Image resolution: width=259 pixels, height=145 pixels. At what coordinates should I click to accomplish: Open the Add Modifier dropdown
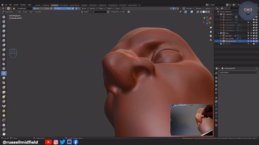coord(238,72)
